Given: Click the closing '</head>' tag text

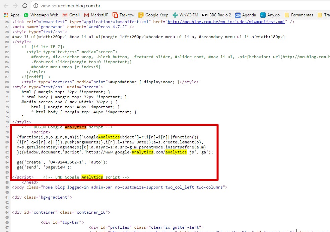Looking at the screenshot, I should click(x=30, y=182).
